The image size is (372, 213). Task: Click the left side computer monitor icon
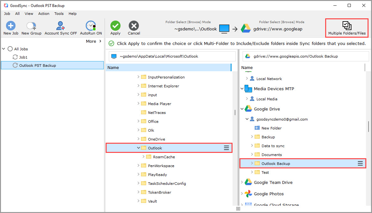coord(224,29)
